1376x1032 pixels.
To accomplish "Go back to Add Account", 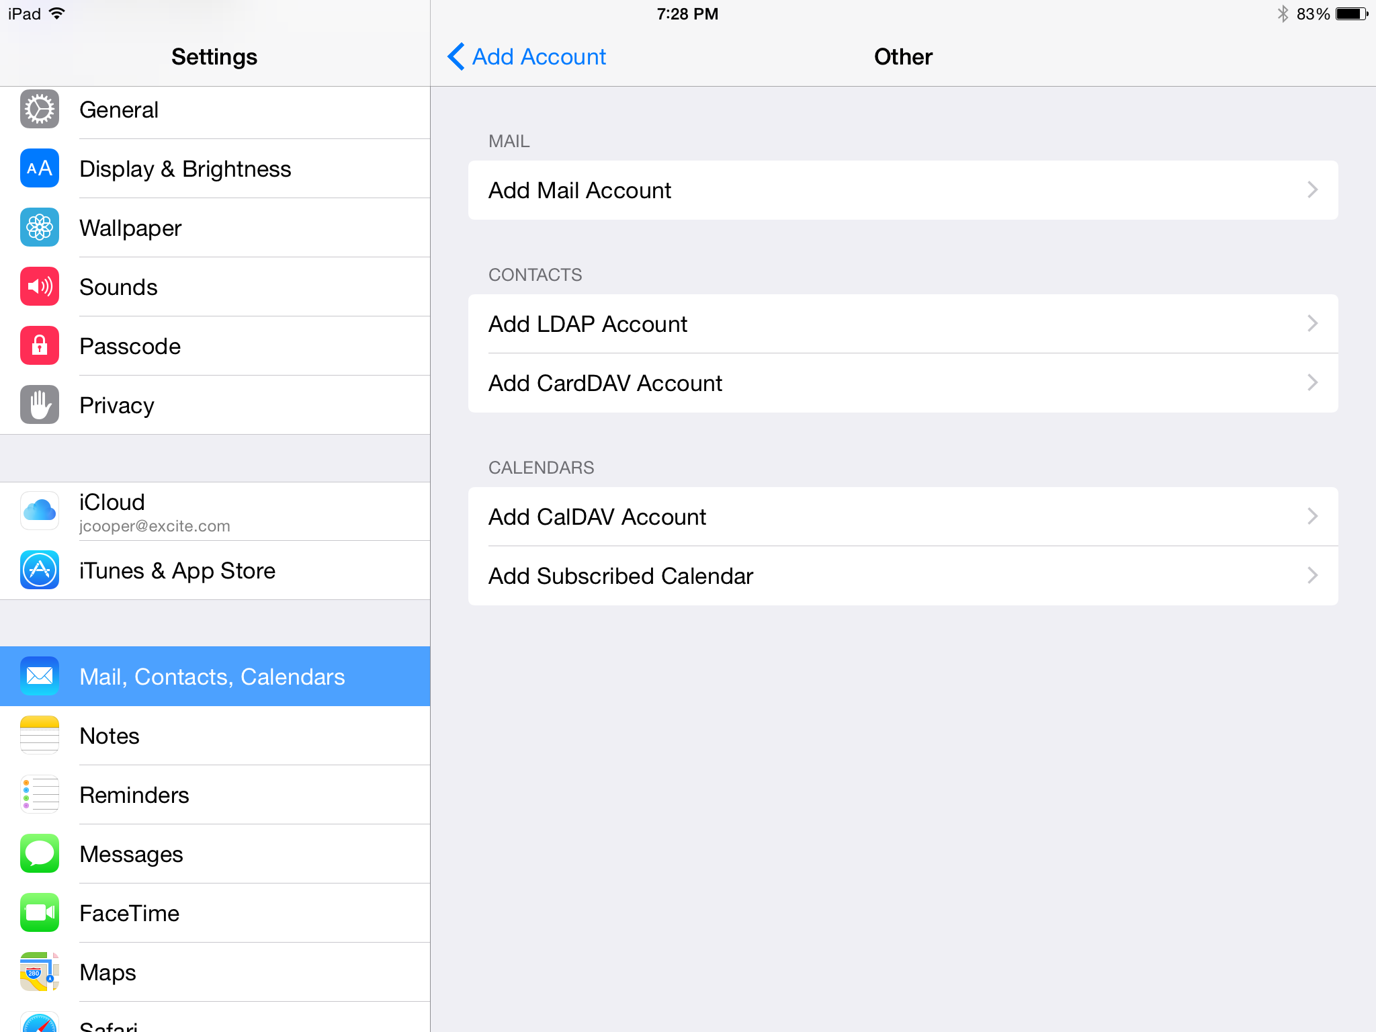I will pyautogui.click(x=527, y=56).
